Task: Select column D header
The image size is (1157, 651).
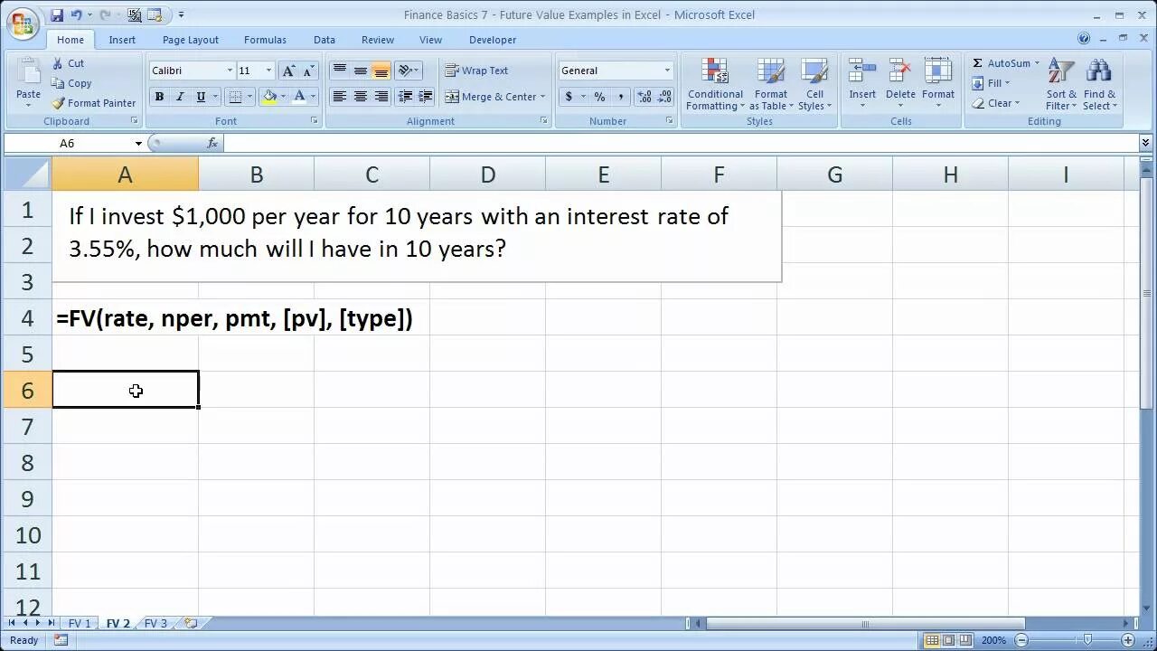Action: click(487, 175)
